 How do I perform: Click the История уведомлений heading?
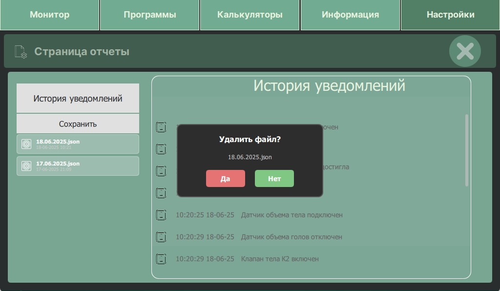(x=329, y=86)
